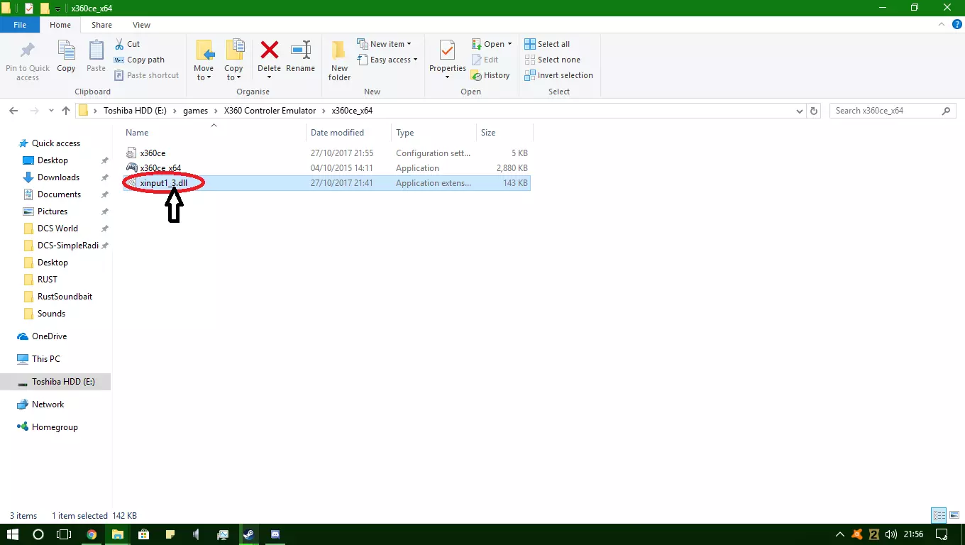The image size is (965, 545).
Task: Go up one folder level
Action: (66, 111)
